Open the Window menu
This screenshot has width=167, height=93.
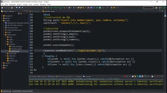43,5
